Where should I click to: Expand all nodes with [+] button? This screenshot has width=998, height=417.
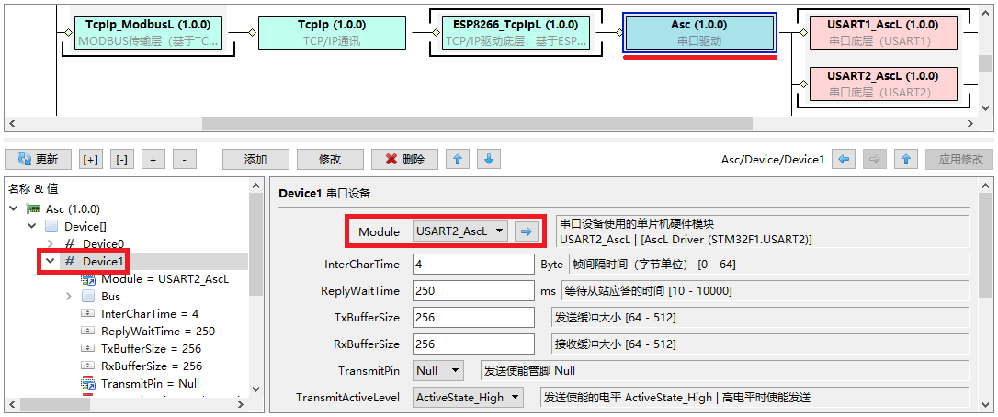coord(90,159)
